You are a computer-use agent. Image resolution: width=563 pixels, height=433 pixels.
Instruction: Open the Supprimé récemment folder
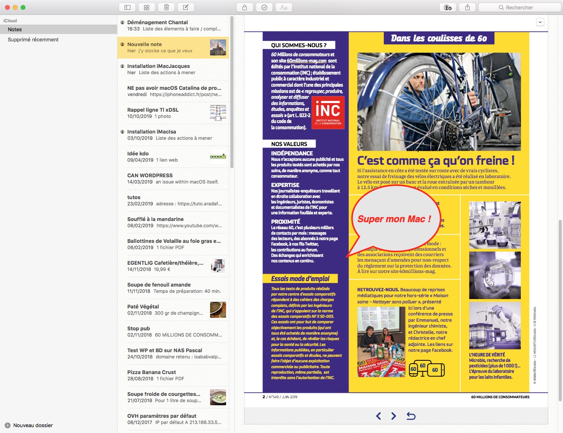click(33, 39)
